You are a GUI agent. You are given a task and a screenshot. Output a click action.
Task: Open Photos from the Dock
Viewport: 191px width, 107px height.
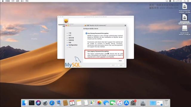point(99,103)
